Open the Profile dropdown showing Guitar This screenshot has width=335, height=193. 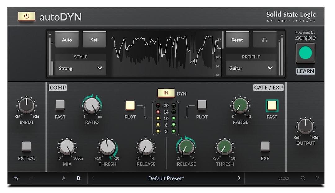pyautogui.click(x=251, y=68)
